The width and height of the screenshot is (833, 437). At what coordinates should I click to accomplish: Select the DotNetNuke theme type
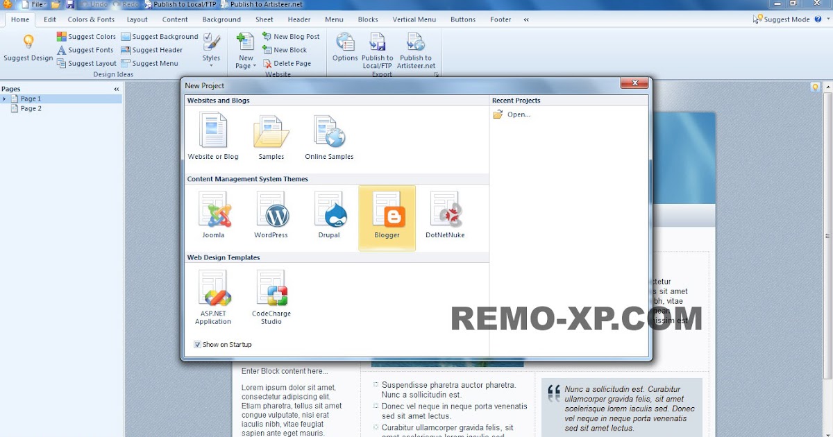pos(445,215)
